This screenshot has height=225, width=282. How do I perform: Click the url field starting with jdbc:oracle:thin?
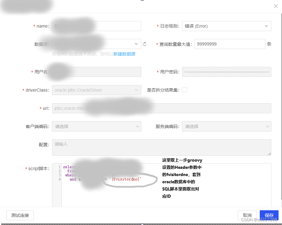coord(161,108)
